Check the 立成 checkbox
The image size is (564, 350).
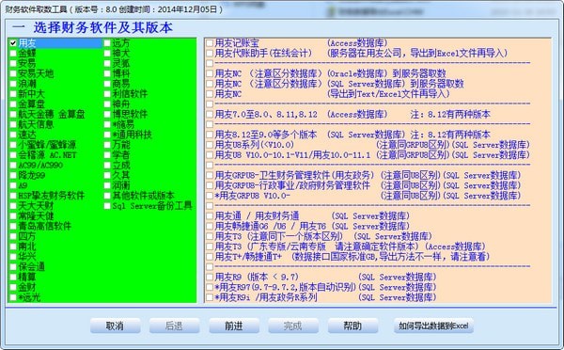pos(107,166)
